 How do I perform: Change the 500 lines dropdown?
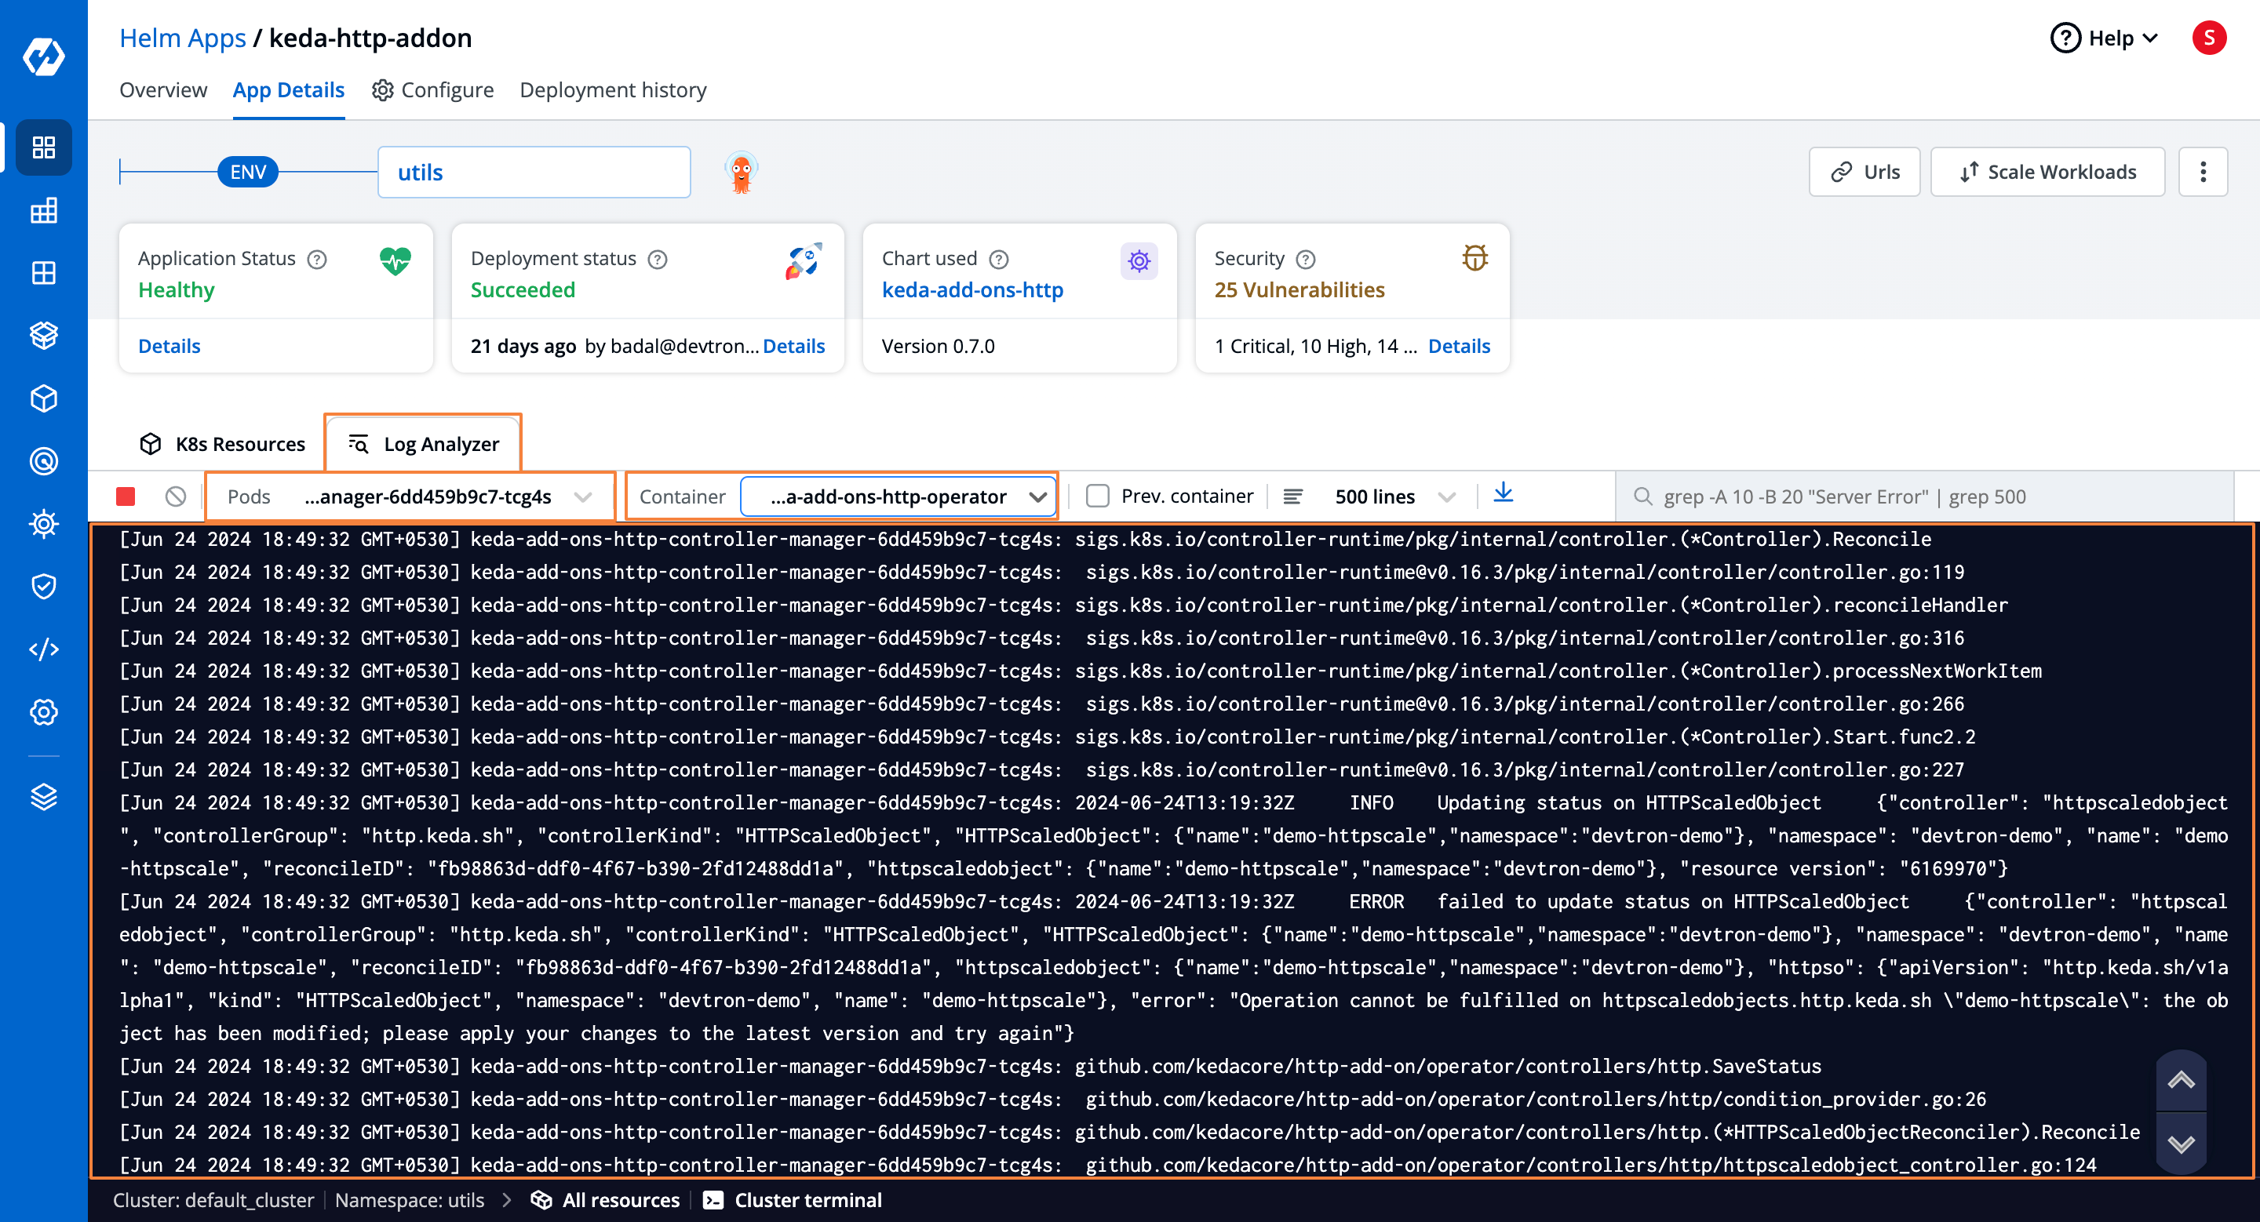[x=1393, y=496]
